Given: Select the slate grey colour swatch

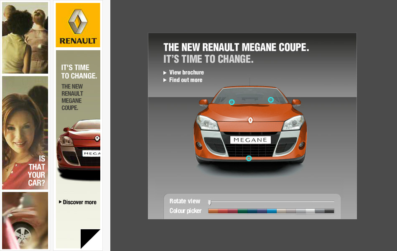Looking at the screenshot, I should [320, 211].
